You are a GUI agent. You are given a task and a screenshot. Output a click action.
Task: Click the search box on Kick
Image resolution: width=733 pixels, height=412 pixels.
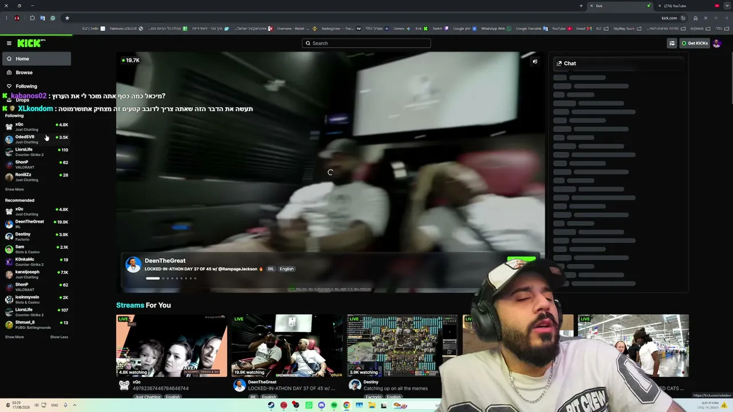pos(366,43)
